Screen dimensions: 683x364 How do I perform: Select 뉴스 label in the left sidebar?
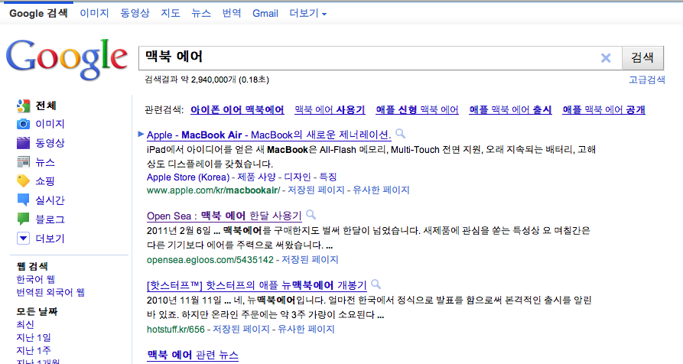pos(45,162)
